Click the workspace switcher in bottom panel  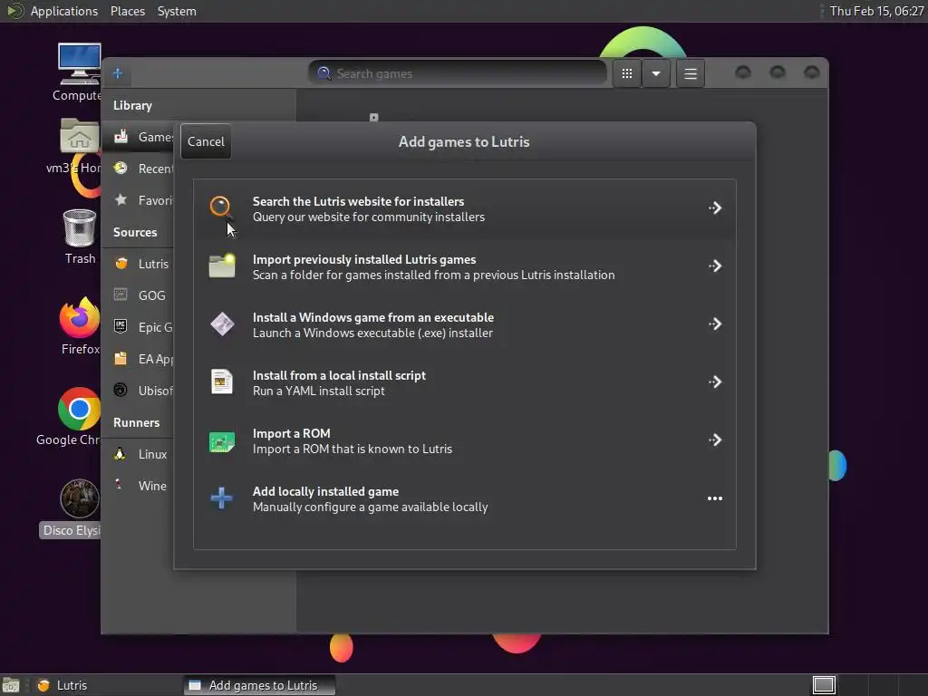(x=823, y=685)
